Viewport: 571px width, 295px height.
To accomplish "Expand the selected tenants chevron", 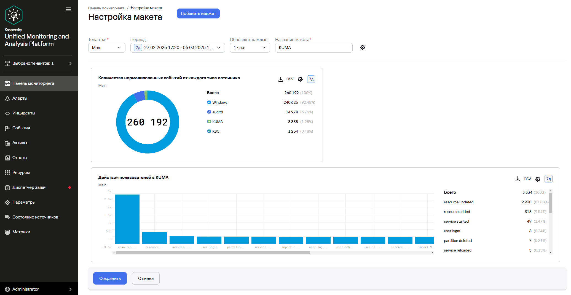I will (x=70, y=63).
